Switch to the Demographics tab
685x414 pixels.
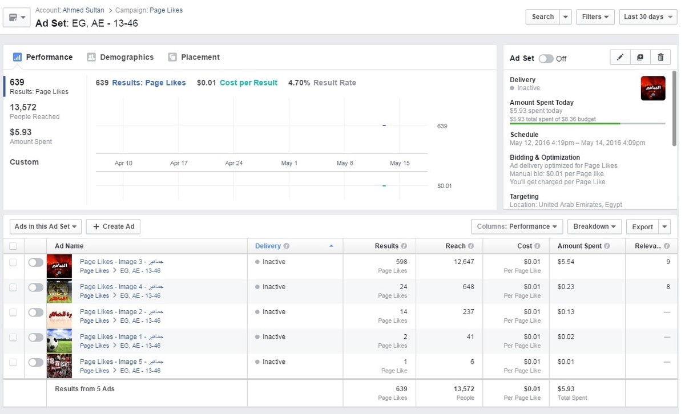coord(120,57)
